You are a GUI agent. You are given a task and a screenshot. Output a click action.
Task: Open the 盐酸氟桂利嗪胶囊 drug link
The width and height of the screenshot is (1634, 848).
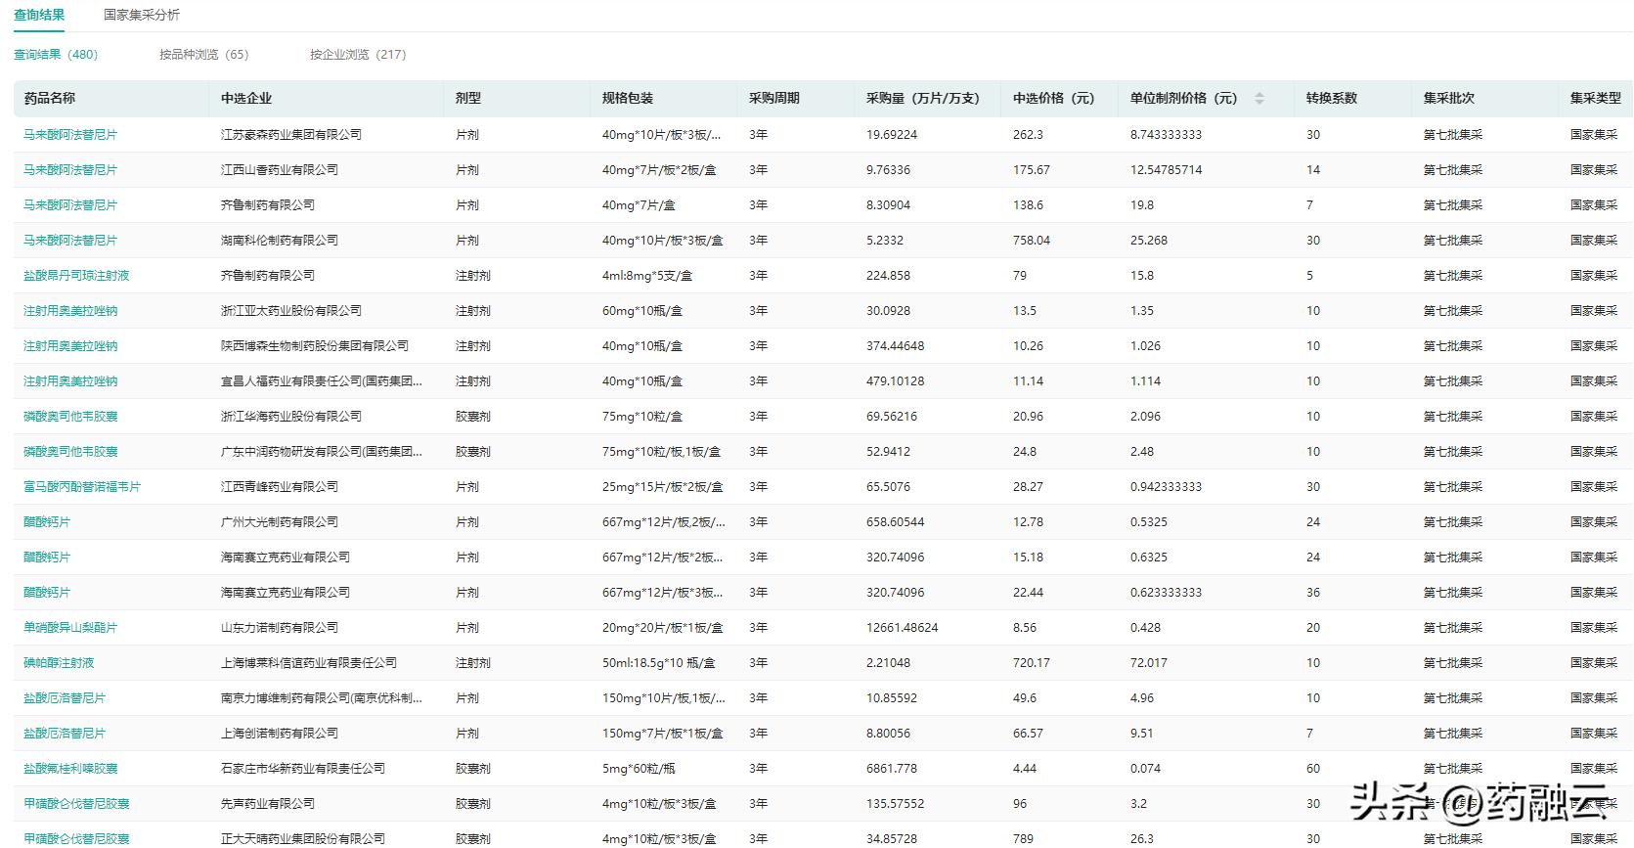click(70, 769)
